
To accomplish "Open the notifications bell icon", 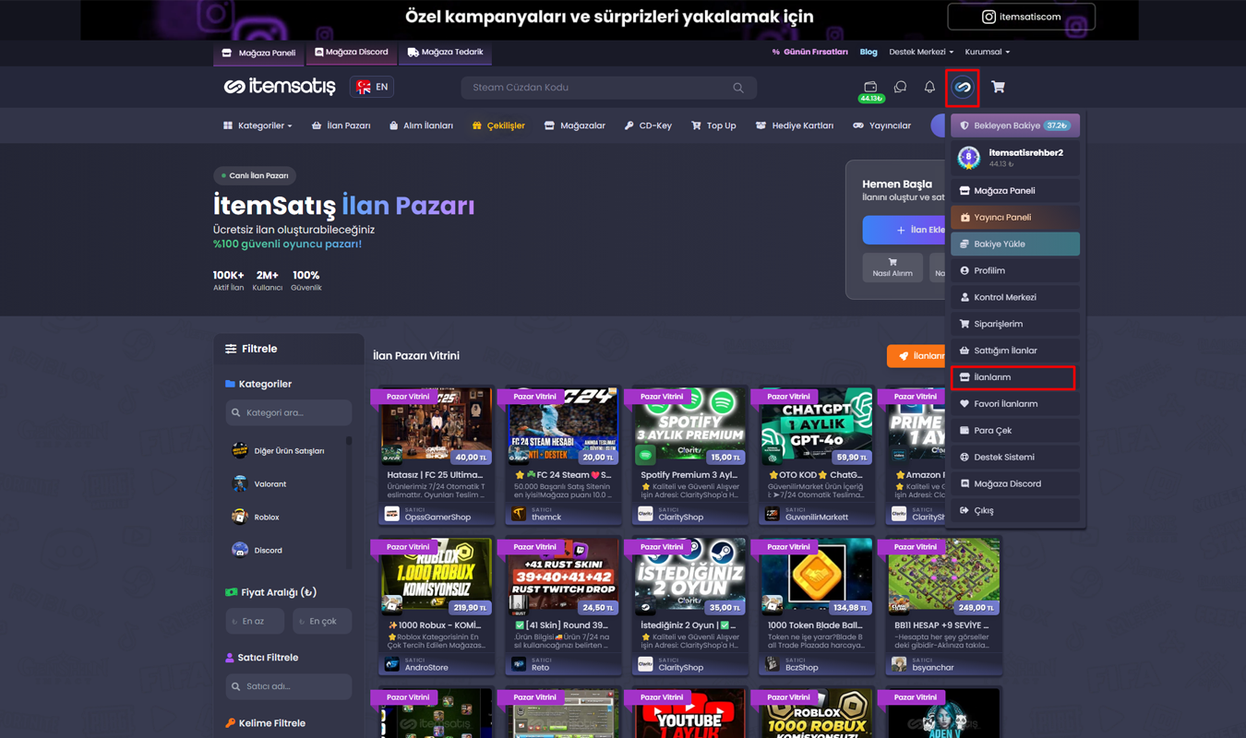I will 929,87.
